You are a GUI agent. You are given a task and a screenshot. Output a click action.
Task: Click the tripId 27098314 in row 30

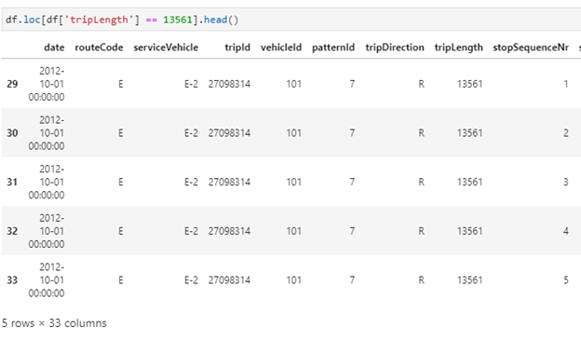229,133
